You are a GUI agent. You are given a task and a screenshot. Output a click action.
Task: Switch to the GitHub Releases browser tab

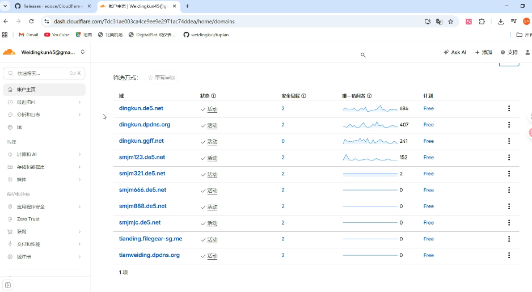53,6
